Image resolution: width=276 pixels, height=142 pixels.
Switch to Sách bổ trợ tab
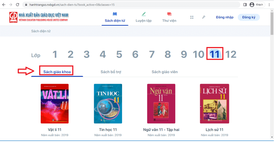point(111,72)
